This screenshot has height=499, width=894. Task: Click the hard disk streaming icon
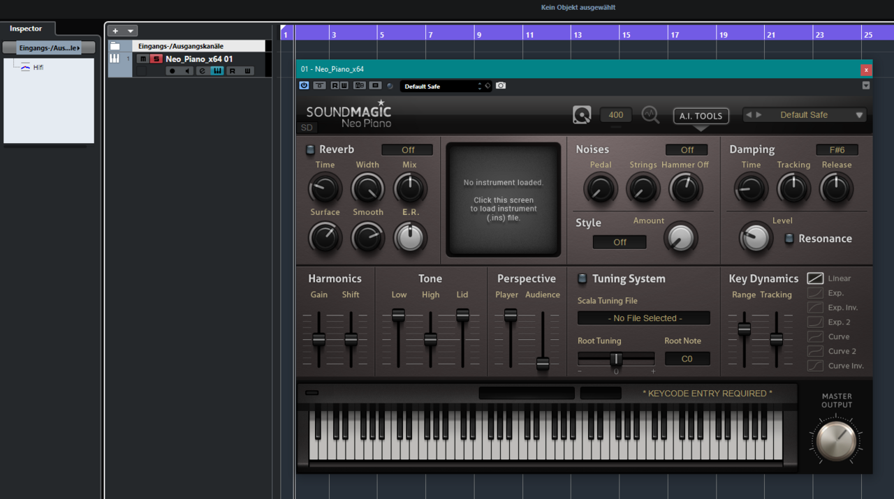(582, 115)
